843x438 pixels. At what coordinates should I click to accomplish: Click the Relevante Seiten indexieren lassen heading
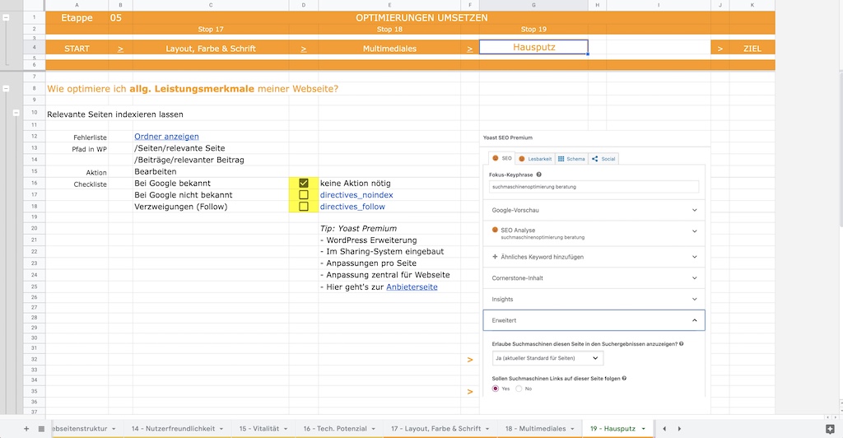[115, 114]
